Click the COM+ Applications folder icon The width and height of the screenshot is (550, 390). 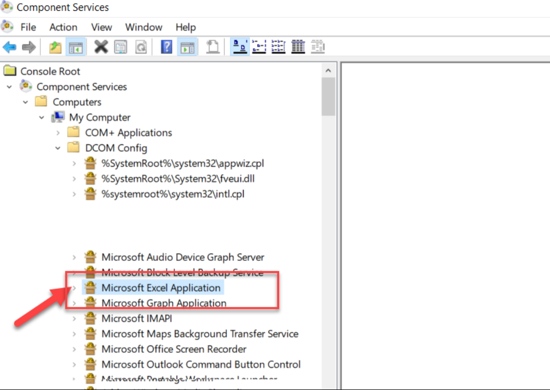pos(73,132)
